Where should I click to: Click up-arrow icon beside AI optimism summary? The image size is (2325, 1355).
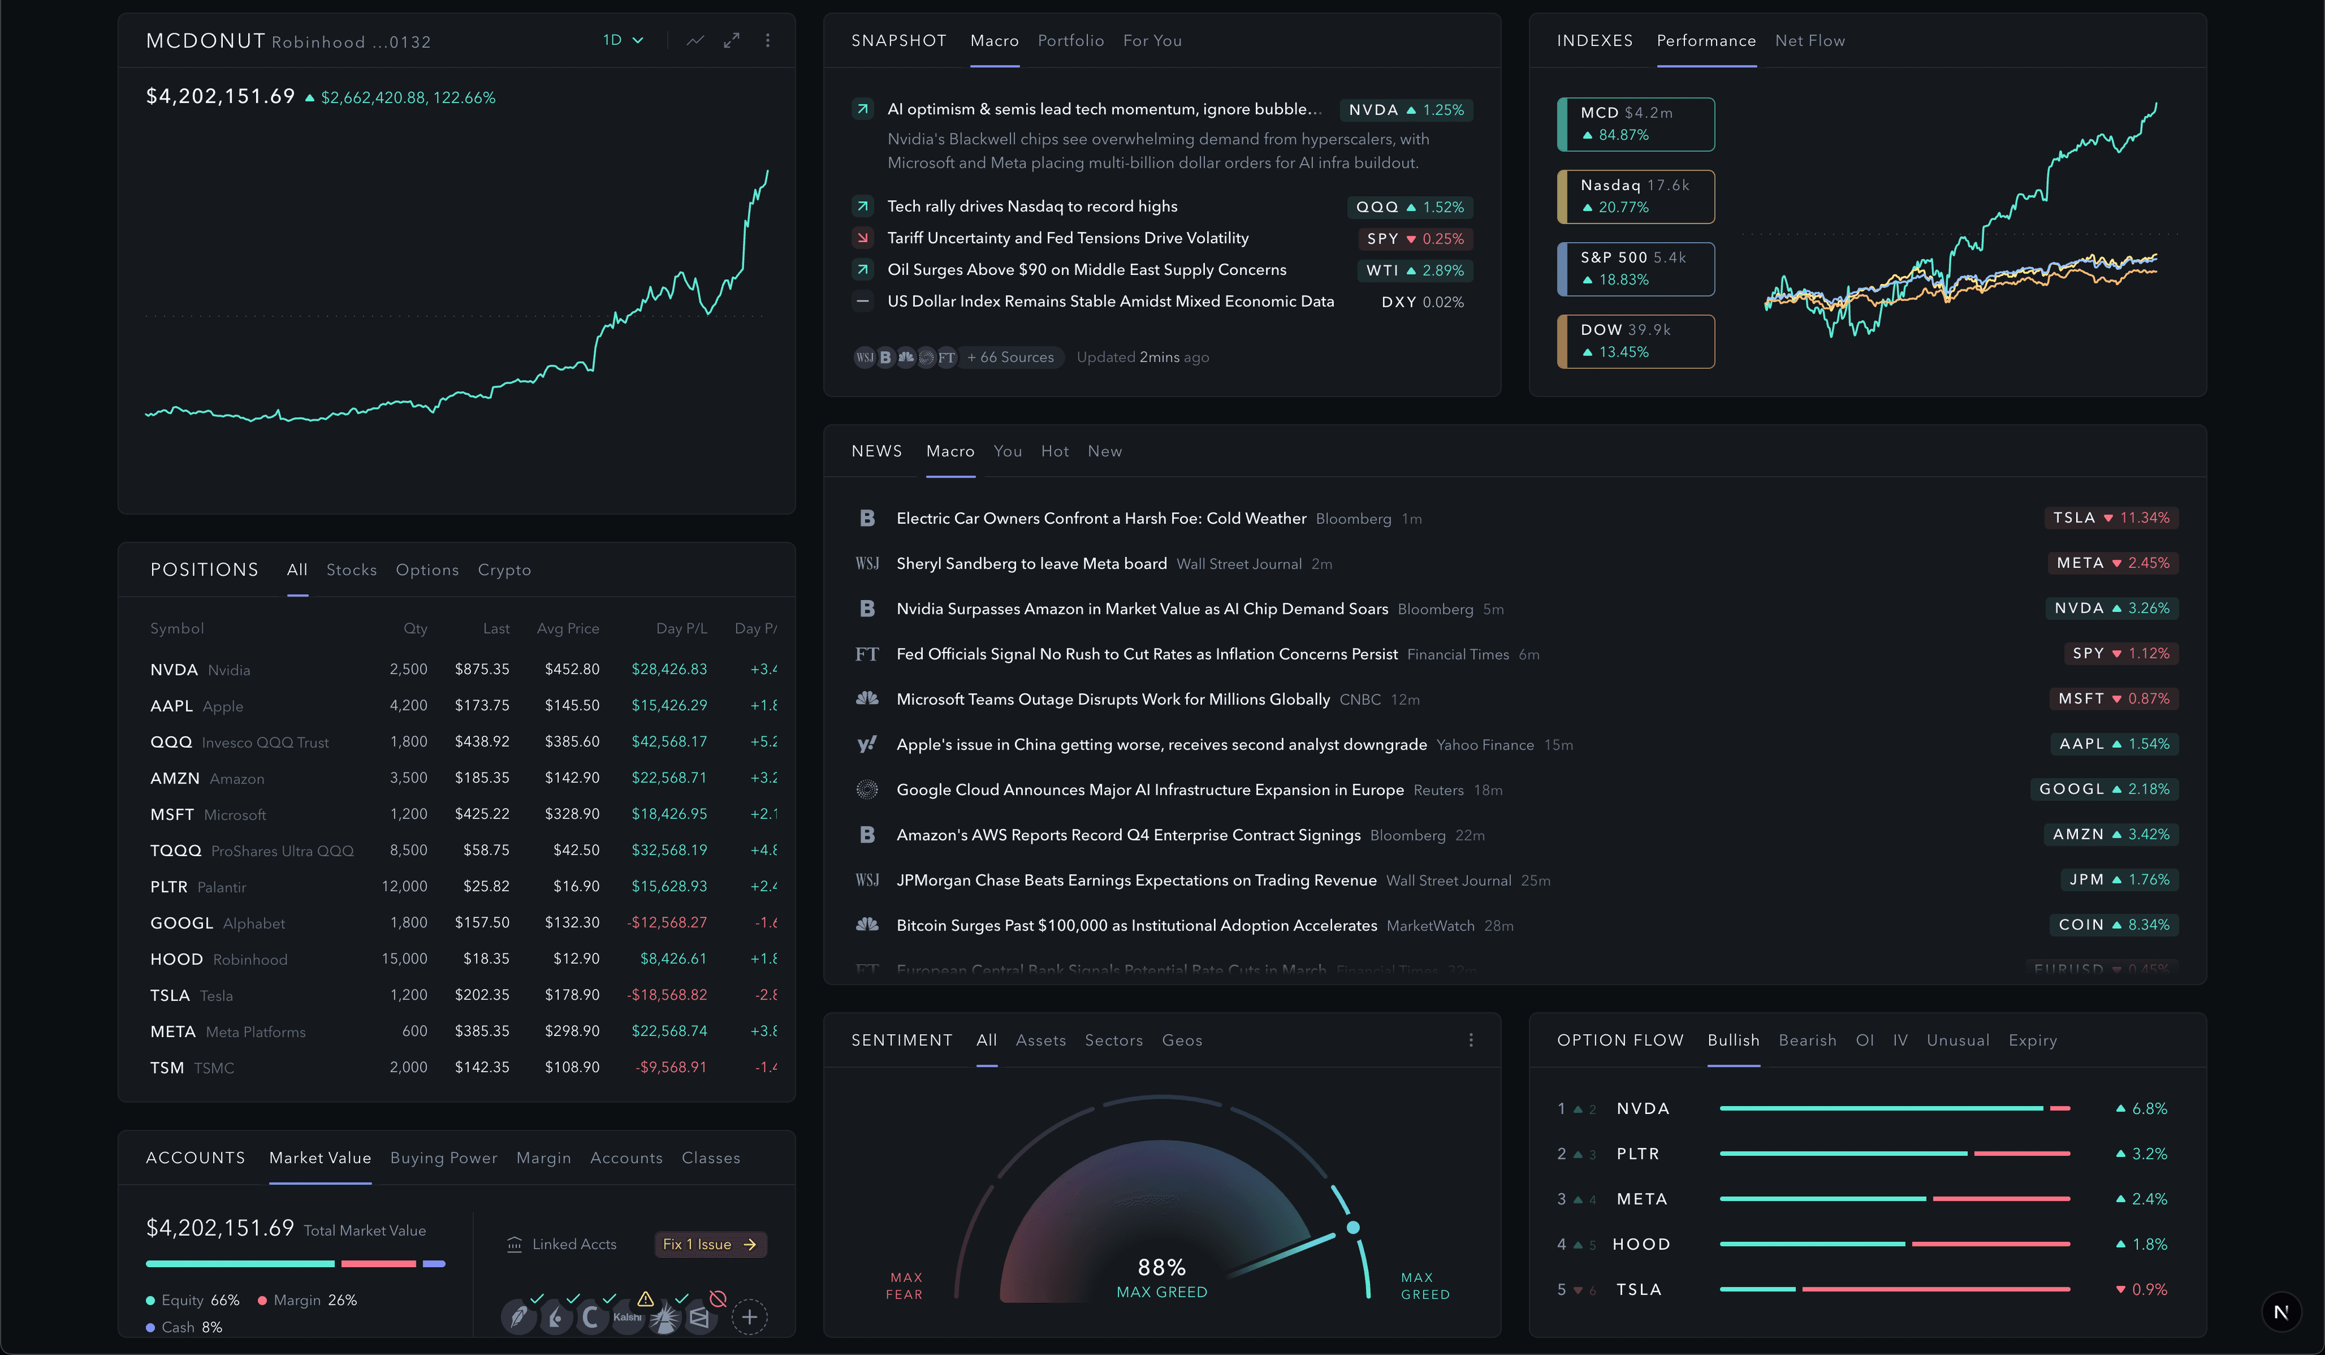pos(863,110)
